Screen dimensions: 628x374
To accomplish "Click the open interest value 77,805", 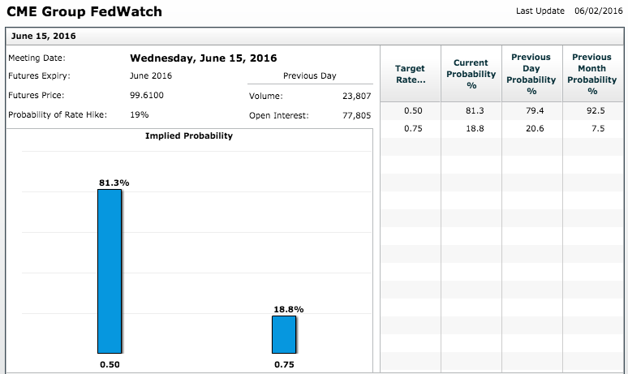I will tap(356, 116).
